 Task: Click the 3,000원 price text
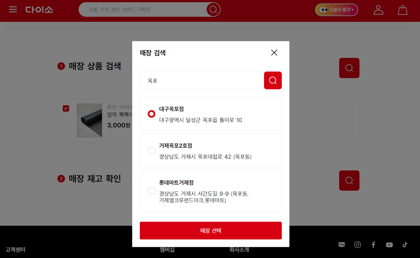point(119,125)
